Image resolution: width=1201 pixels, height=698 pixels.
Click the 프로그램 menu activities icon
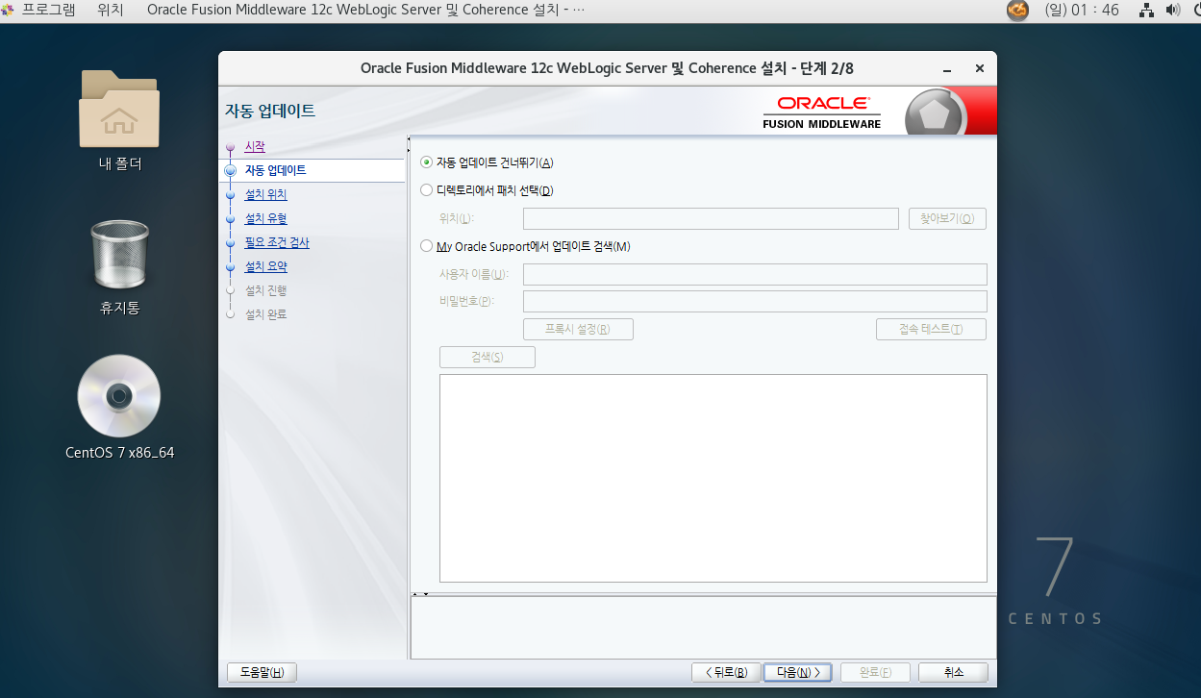(x=8, y=10)
